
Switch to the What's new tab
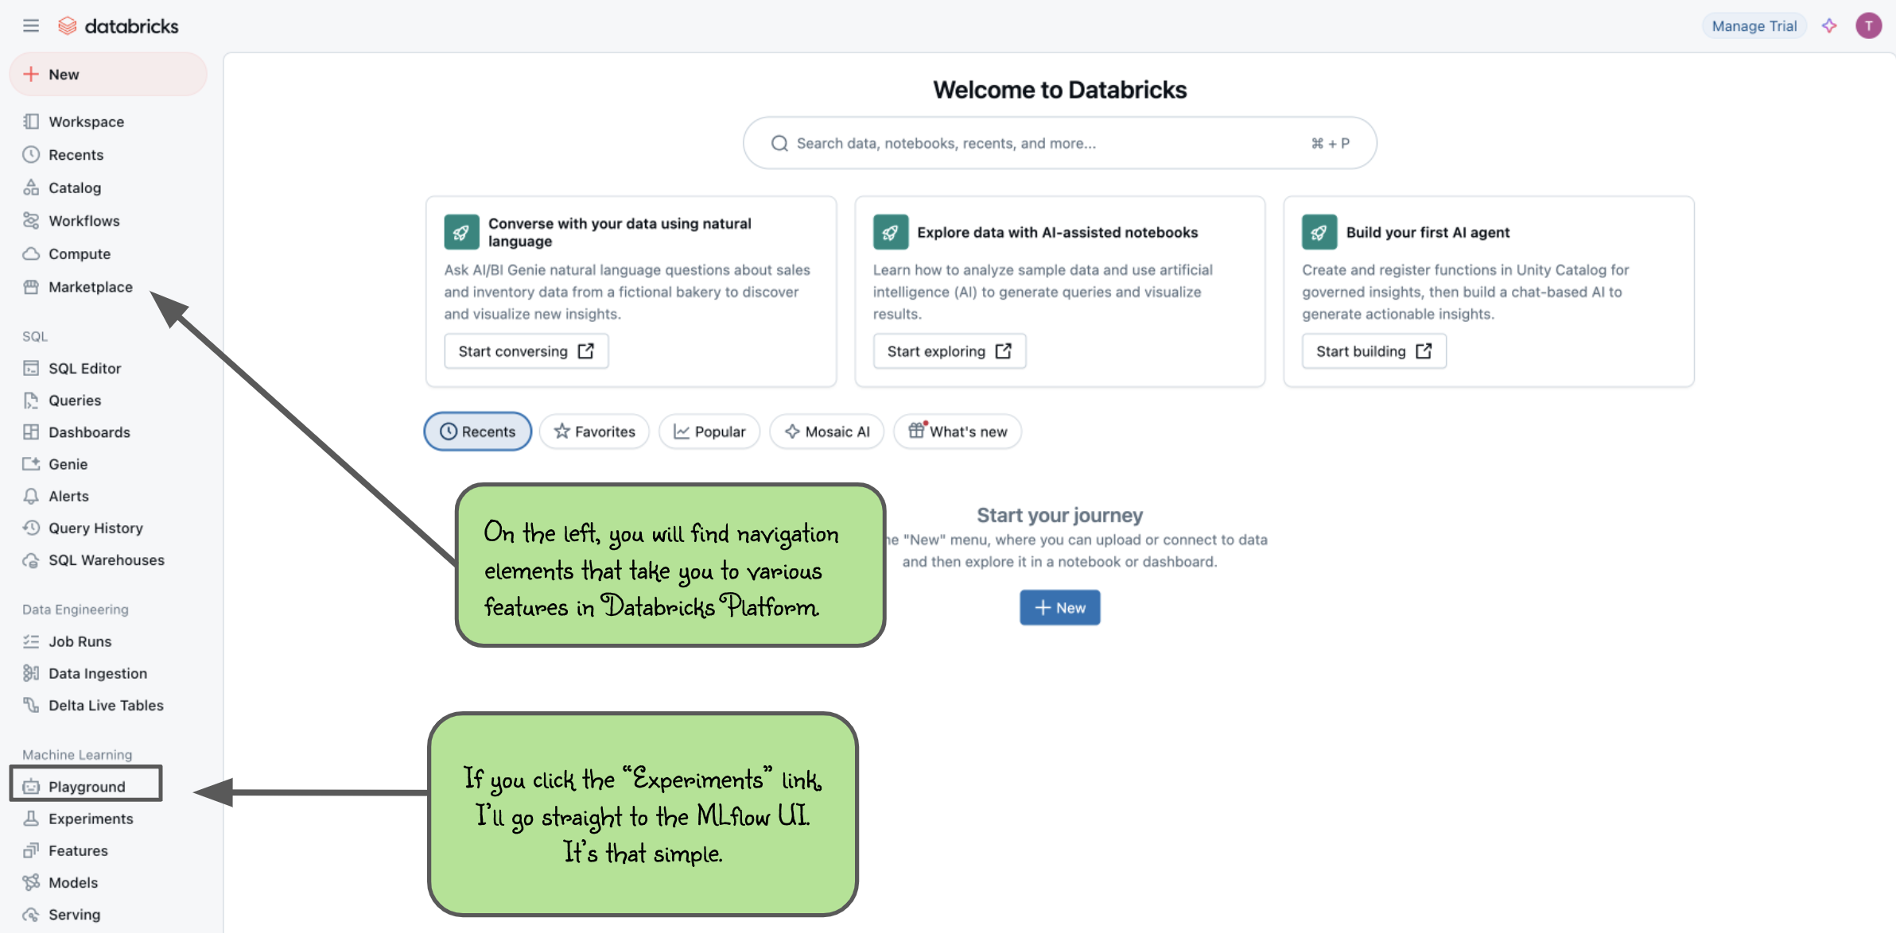pyautogui.click(x=958, y=432)
